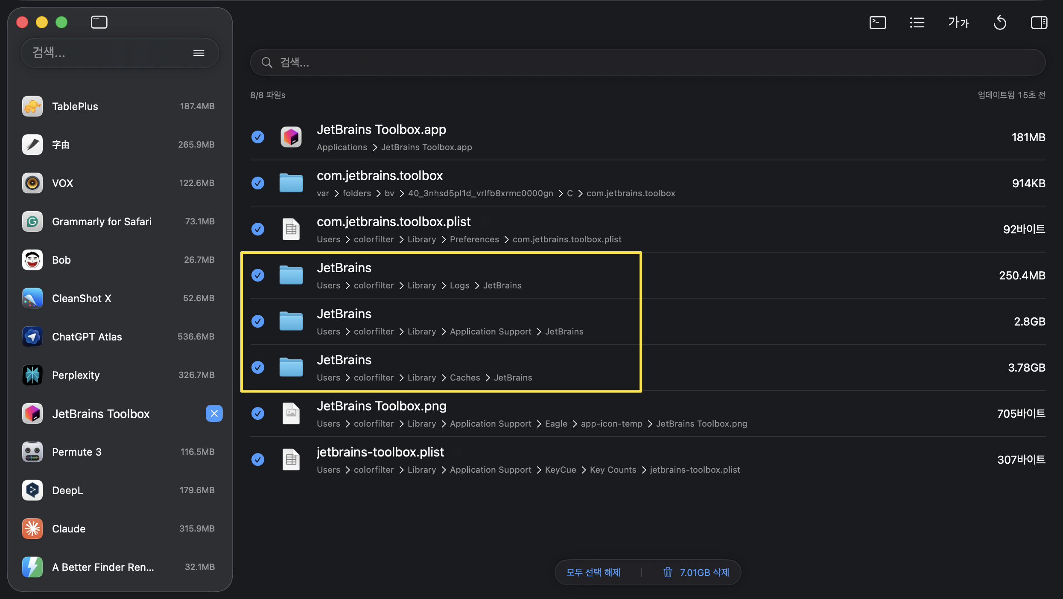Click the 가가 text size icon
Image resolution: width=1063 pixels, height=599 pixels.
[958, 23]
